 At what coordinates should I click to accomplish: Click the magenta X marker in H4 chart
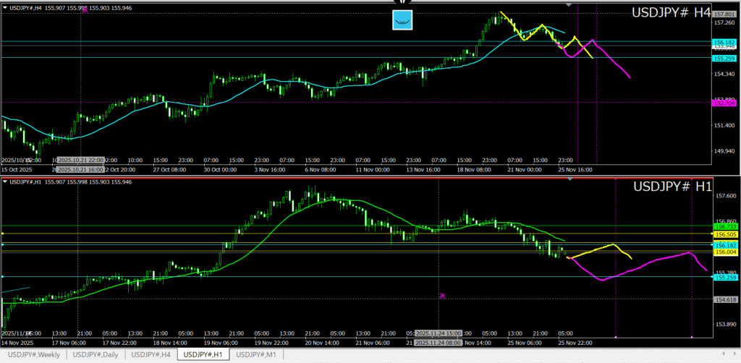pos(85,10)
